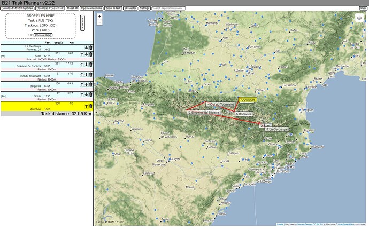Open the map layers selector
Screen dimensions: 369x230
(x=359, y=18)
